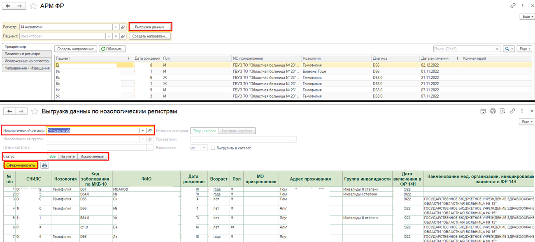Click the save icon in the export window header

[483, 111]
